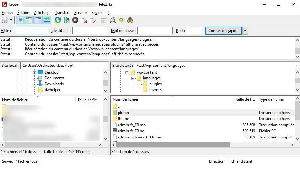Reconnect to the last server

[x=93, y=20]
